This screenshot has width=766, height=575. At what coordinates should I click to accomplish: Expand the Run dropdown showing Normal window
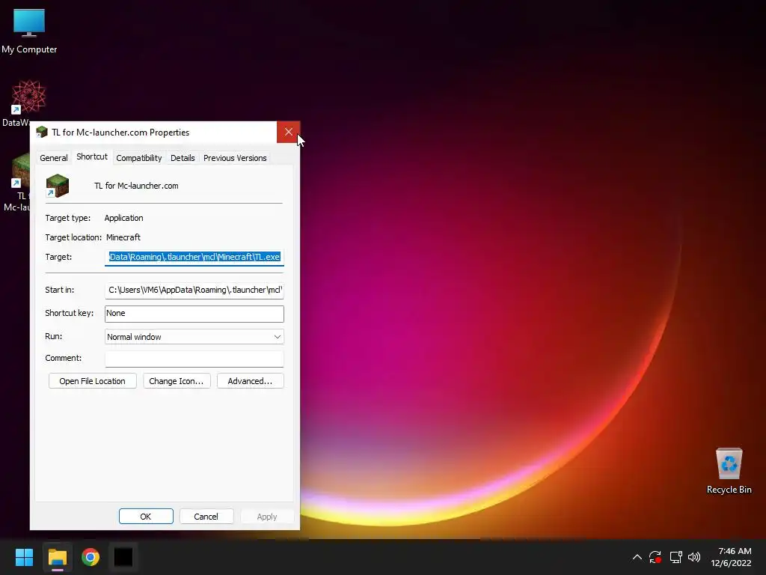(x=194, y=337)
